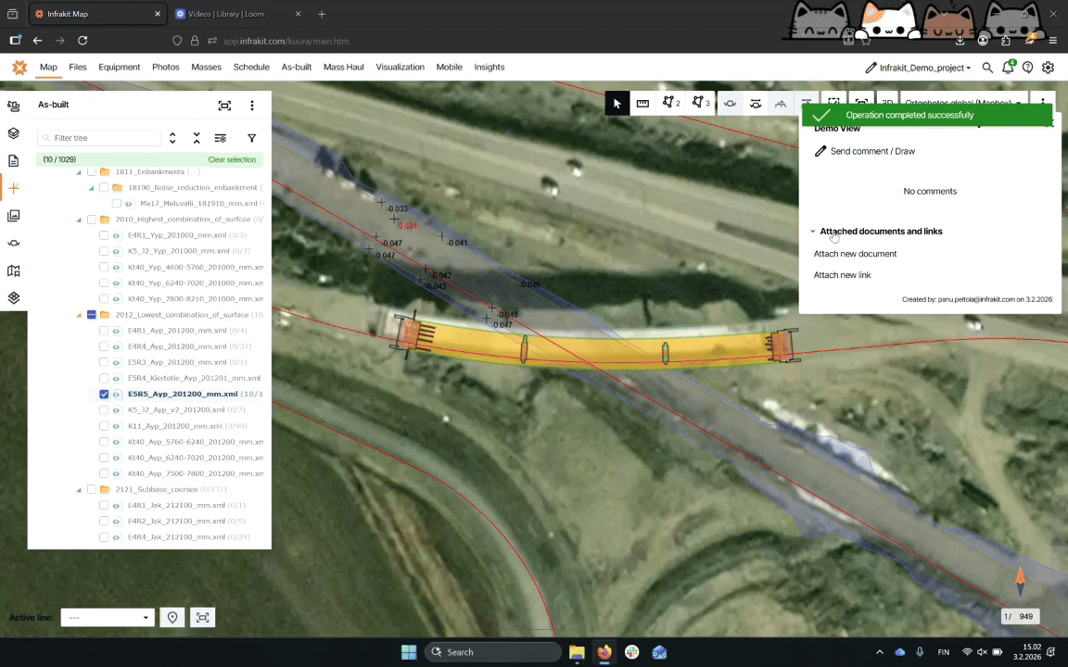Collapse the Attached documents and links section
This screenshot has height=667, width=1068.
[x=813, y=232]
